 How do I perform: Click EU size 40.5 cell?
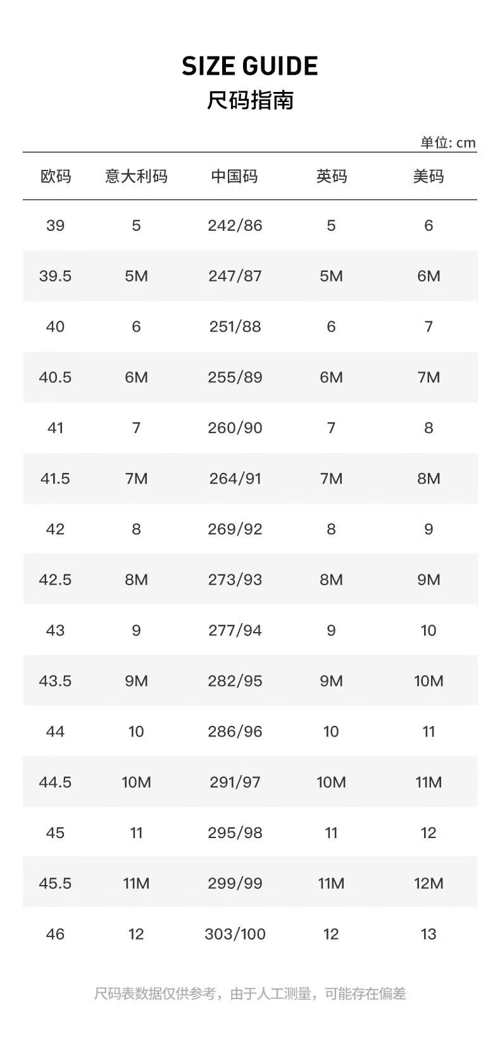56,378
